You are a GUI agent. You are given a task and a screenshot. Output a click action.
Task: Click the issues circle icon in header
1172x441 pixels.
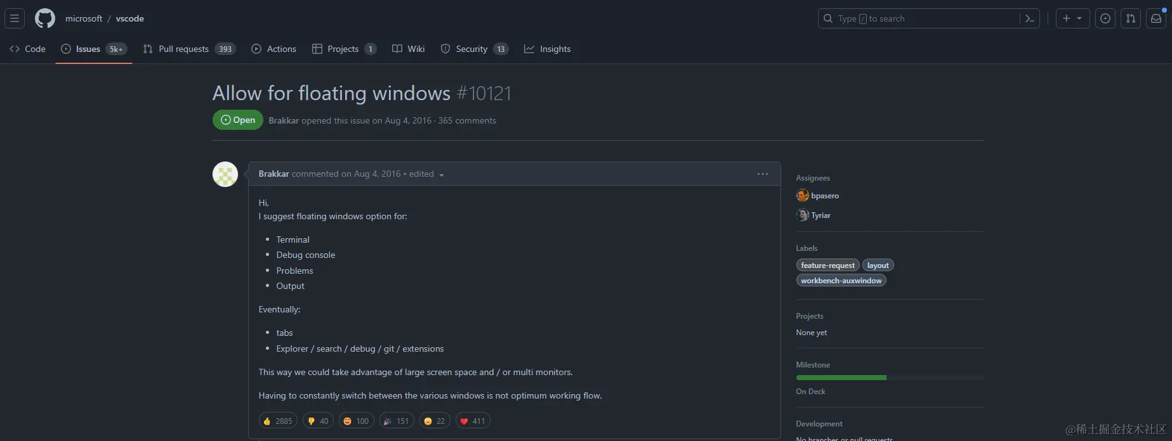pos(1105,18)
